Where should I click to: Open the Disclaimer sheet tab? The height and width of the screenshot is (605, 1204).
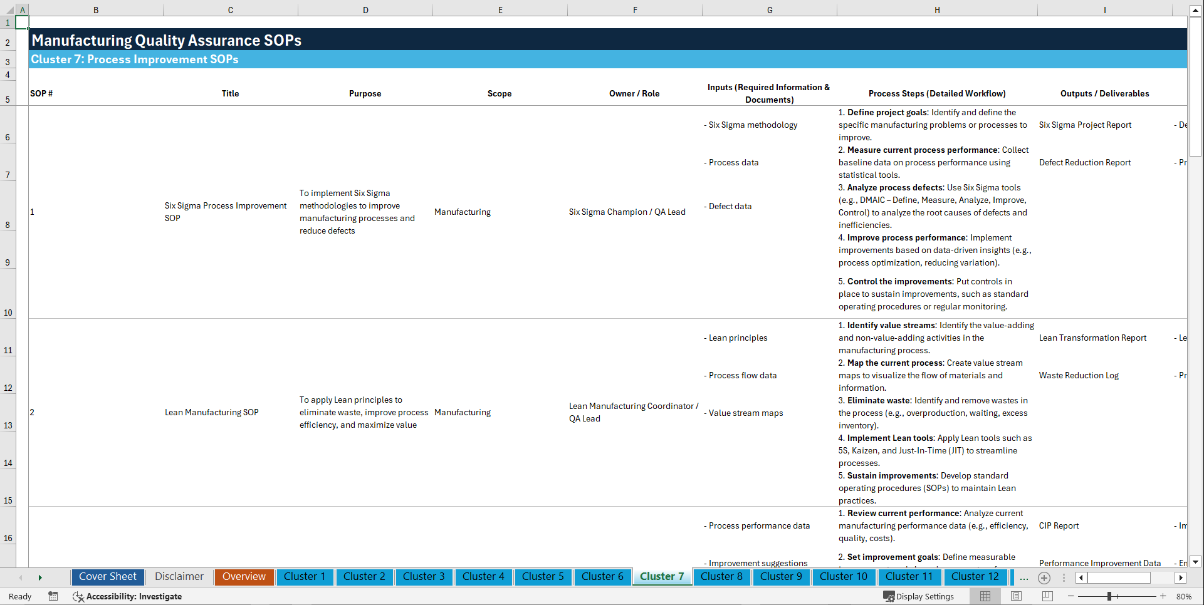point(179,576)
